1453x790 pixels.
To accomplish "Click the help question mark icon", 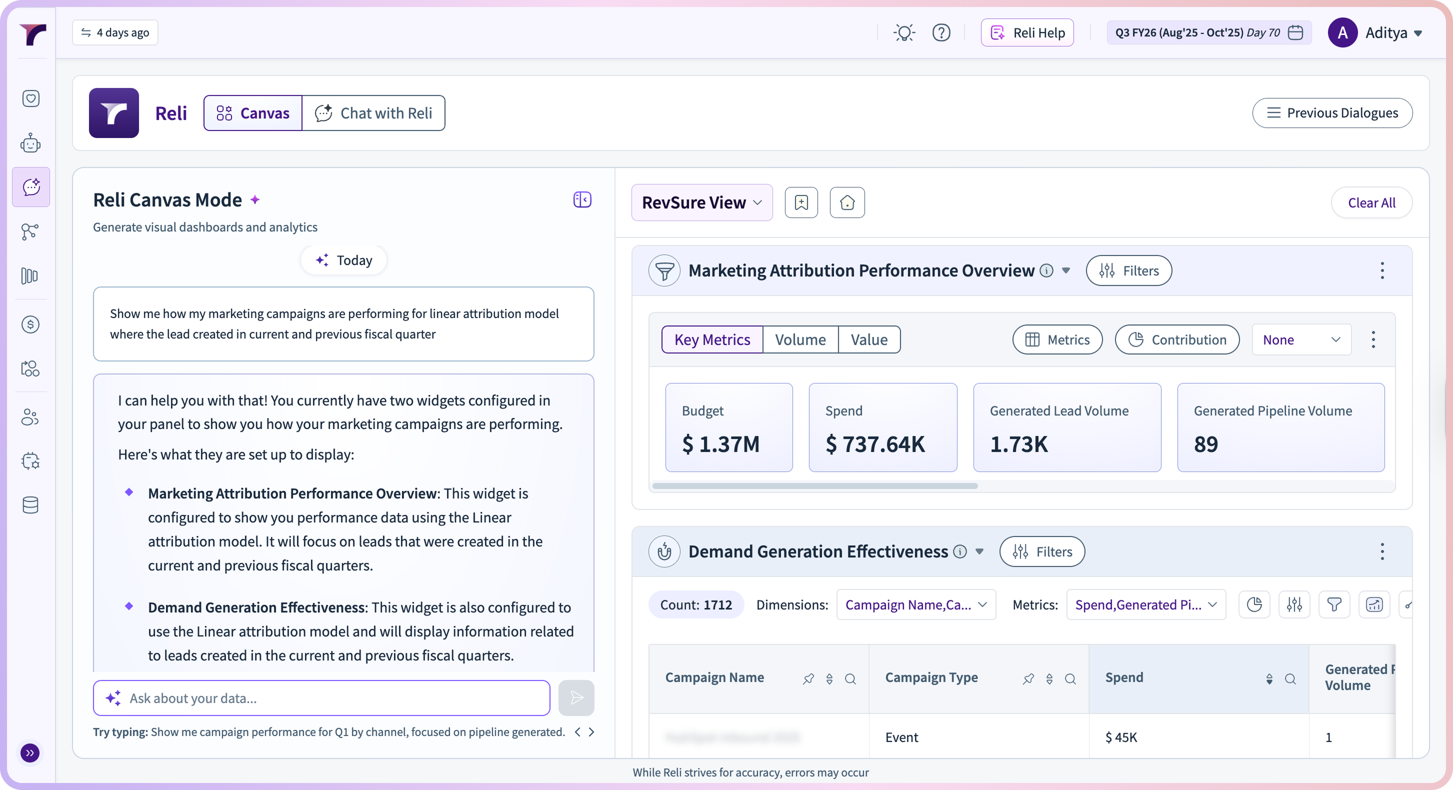I will 941,32.
